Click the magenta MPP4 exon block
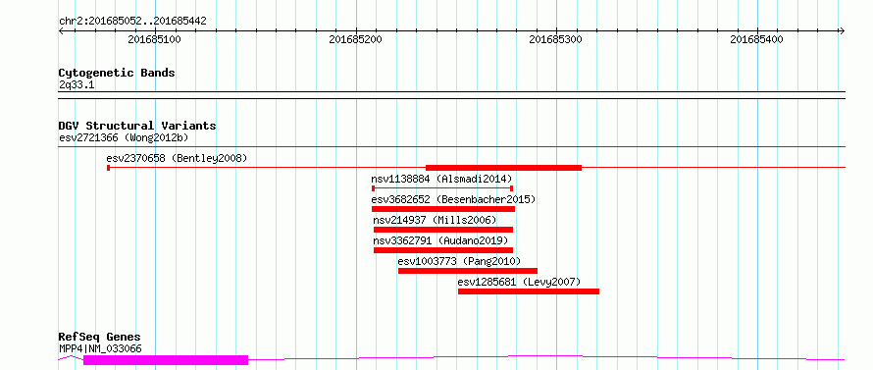 pos(166,359)
